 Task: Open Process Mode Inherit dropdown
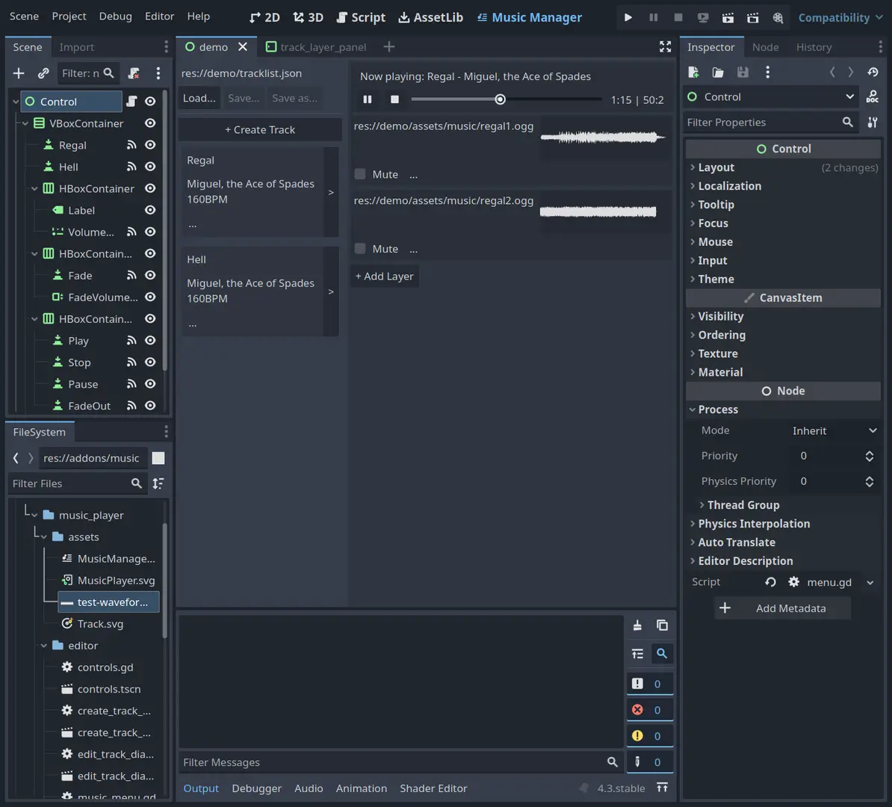click(834, 431)
